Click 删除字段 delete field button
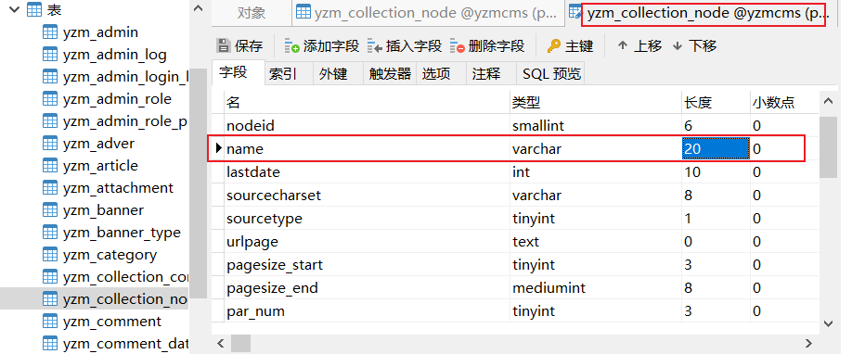 pyautogui.click(x=487, y=46)
